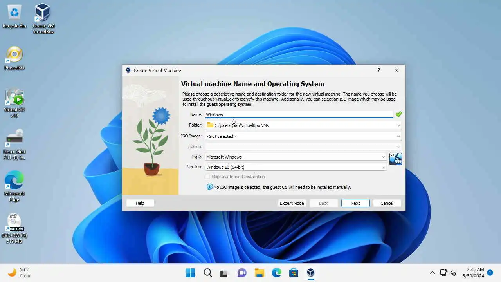Open the clock and date panel

[x=473, y=273]
